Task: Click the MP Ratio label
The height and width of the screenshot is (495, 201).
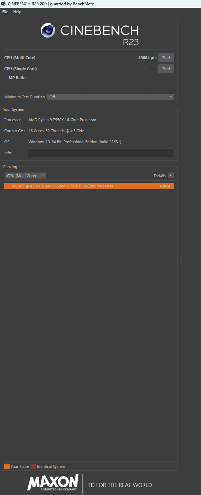Action: click(x=17, y=78)
